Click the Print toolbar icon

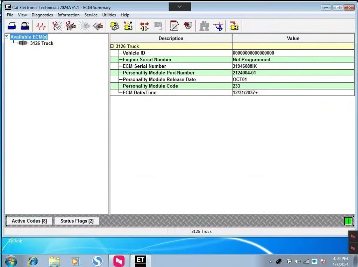pos(12,26)
